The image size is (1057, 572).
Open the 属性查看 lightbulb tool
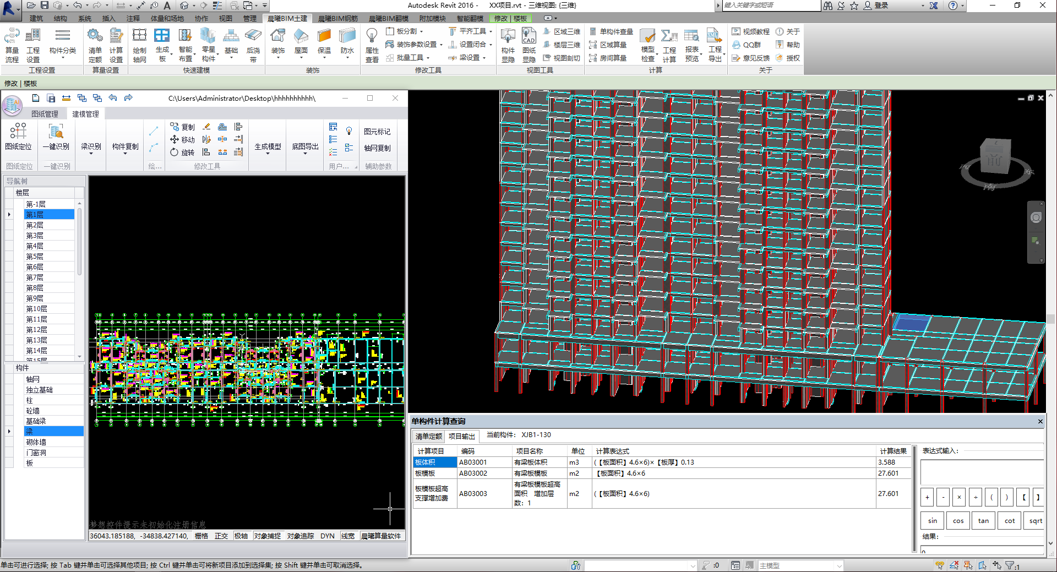click(x=372, y=45)
